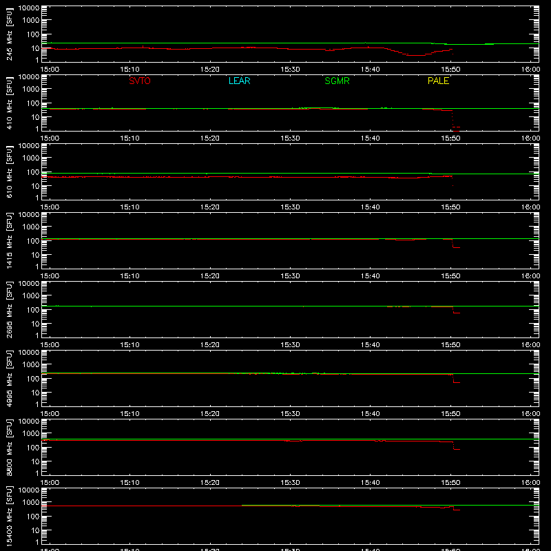The image size is (551, 551).
Task: Click the green SGMR station label
Action: coord(337,81)
